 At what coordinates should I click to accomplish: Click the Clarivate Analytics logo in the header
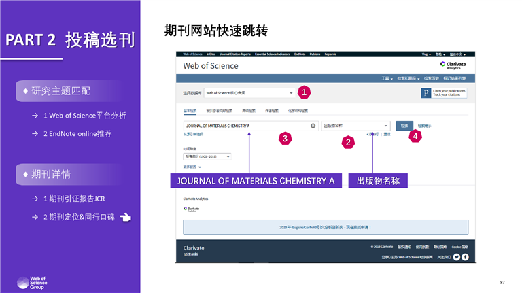tap(453, 65)
